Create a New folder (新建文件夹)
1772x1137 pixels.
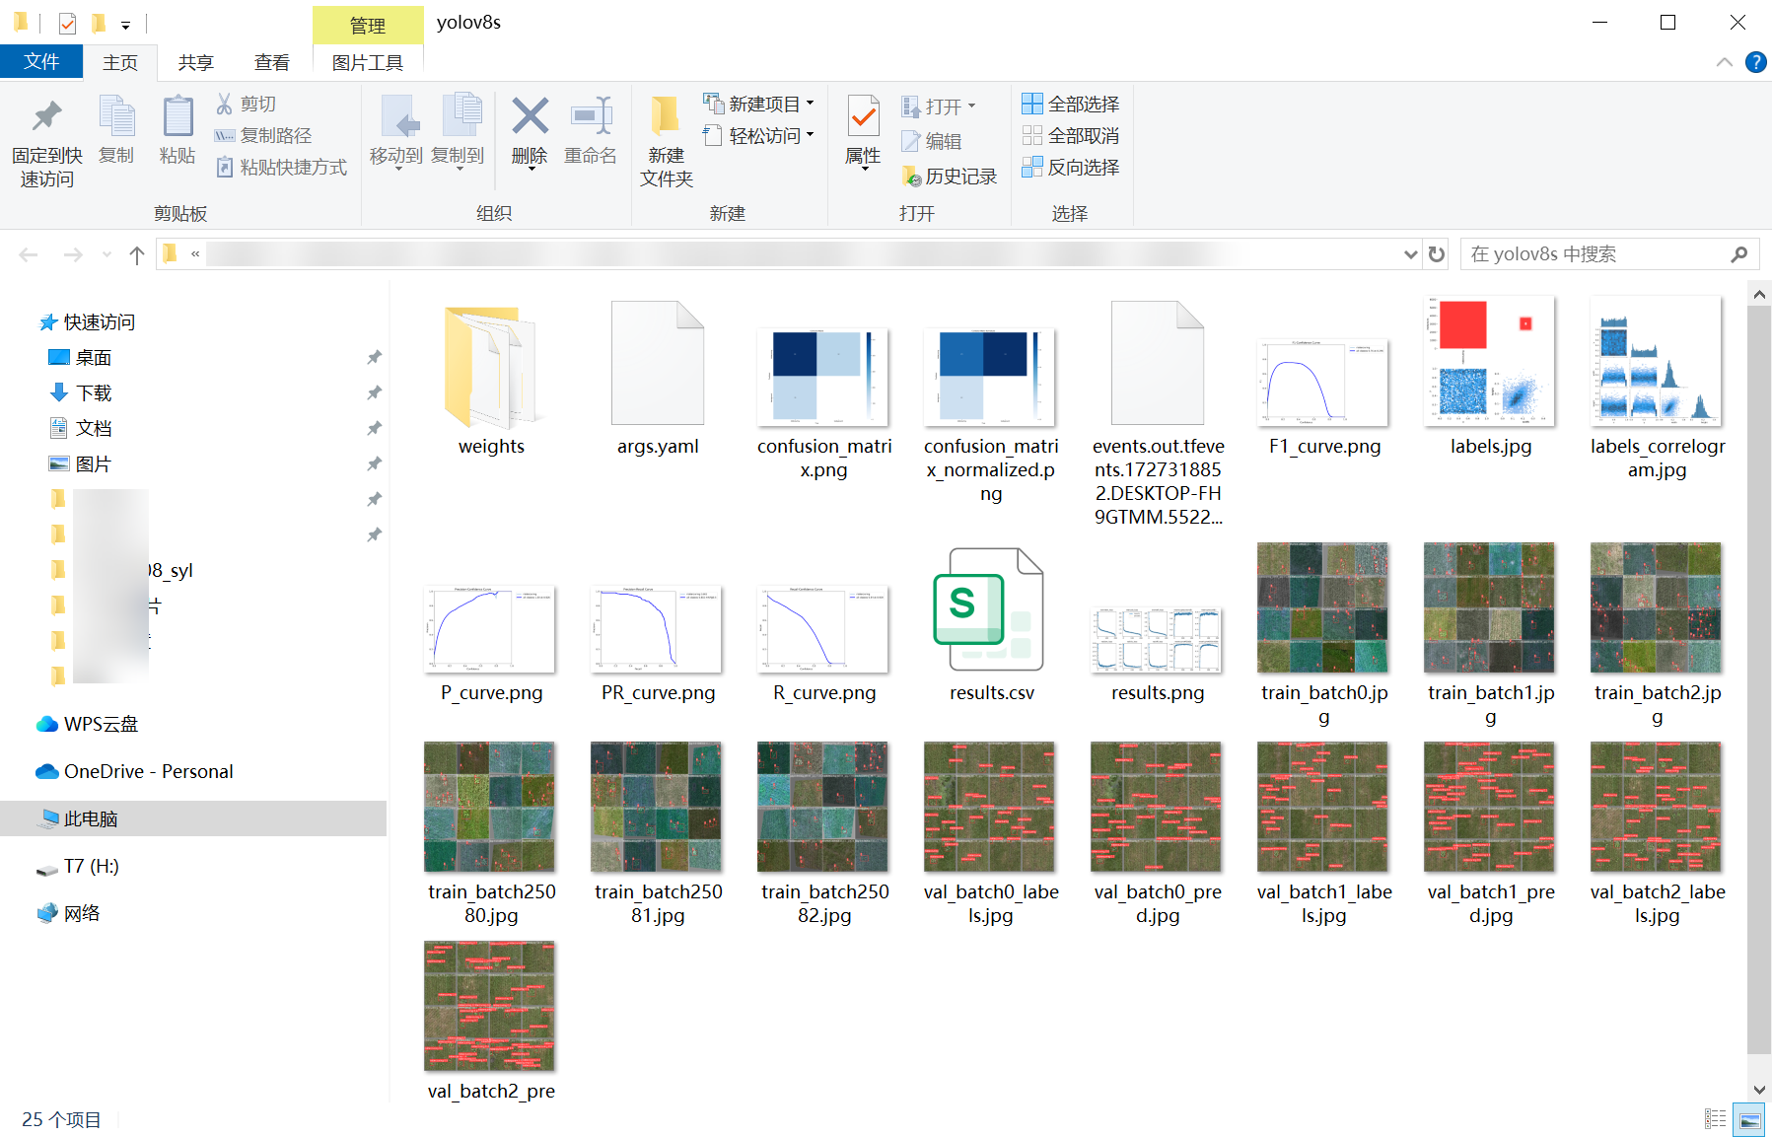click(667, 143)
